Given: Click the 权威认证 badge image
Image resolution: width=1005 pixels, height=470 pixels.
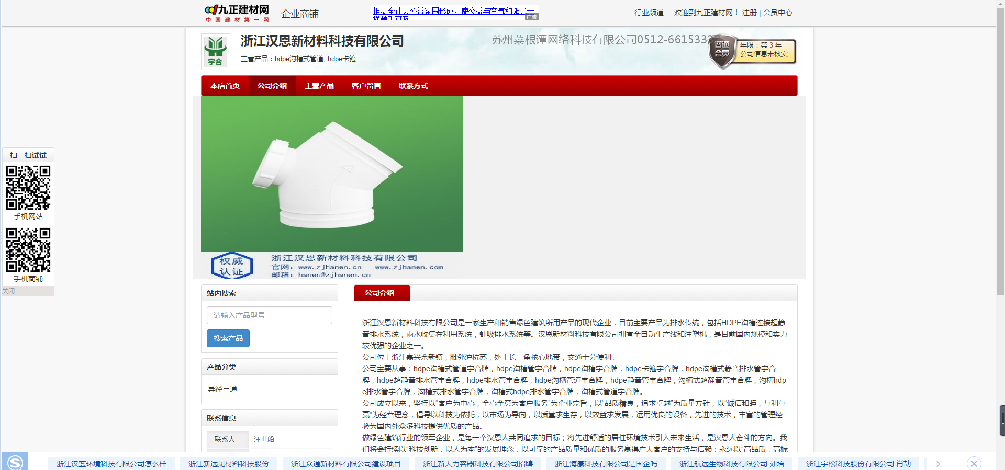Looking at the screenshot, I should [x=232, y=266].
